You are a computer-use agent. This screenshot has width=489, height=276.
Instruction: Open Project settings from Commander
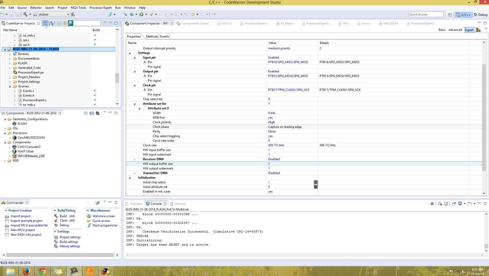[70, 237]
